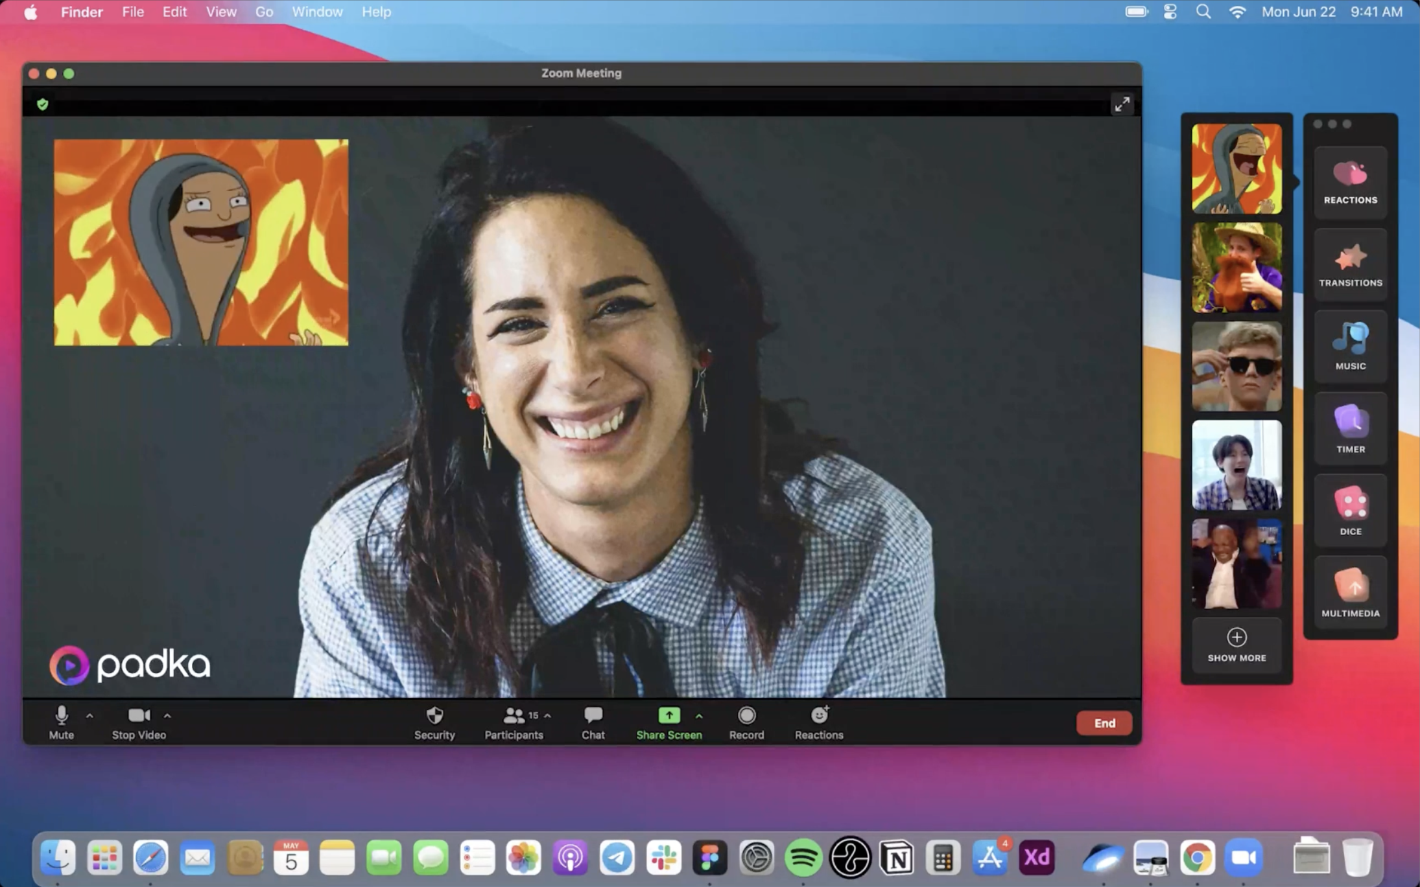
Task: Start recording with Record button
Action: [746, 722]
